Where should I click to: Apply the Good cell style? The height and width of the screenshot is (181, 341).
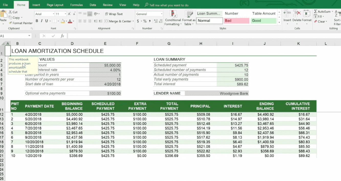pos(263,21)
